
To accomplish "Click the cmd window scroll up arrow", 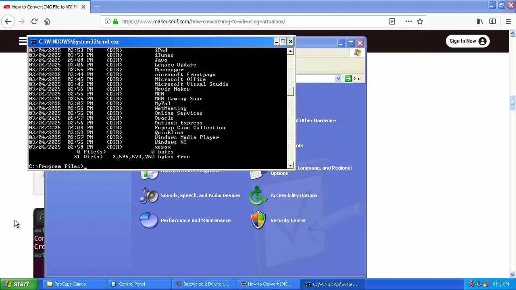I will point(290,51).
